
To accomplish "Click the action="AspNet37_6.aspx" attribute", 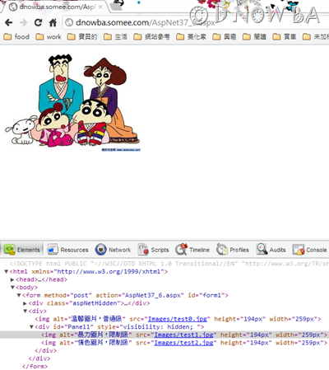I will [x=140, y=296].
